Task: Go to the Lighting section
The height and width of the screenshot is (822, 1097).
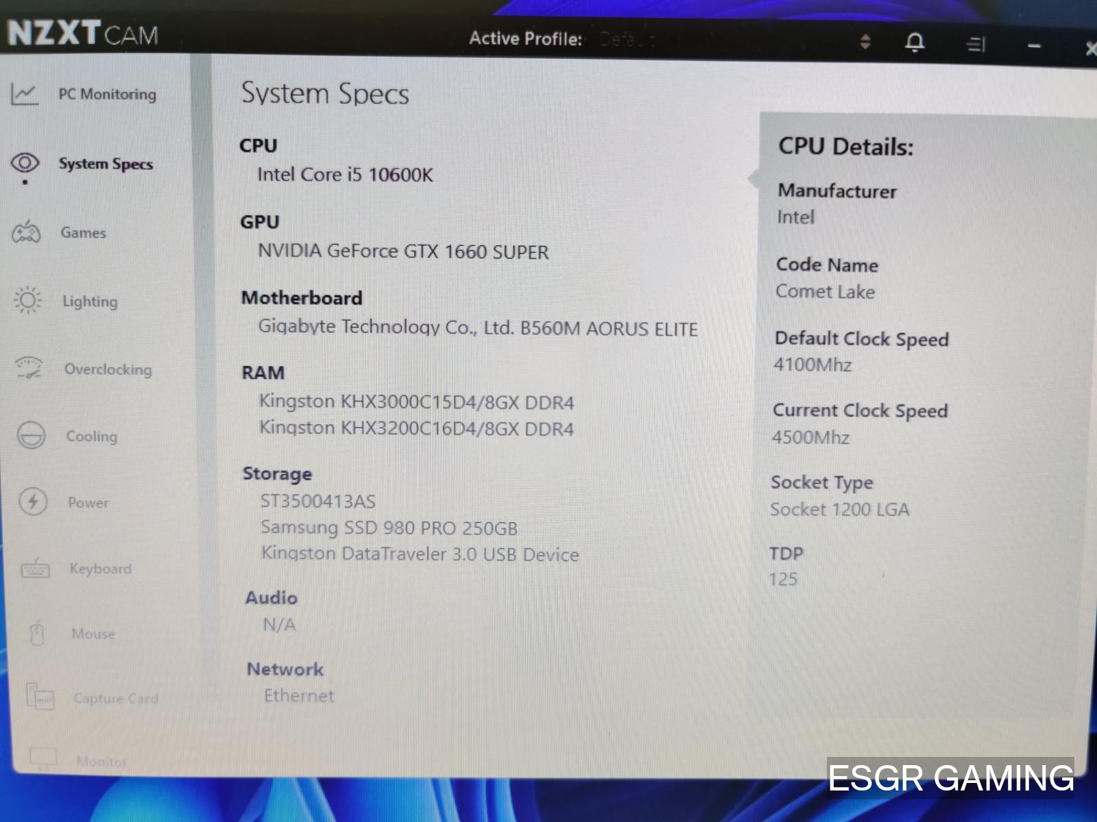Action: pos(90,301)
